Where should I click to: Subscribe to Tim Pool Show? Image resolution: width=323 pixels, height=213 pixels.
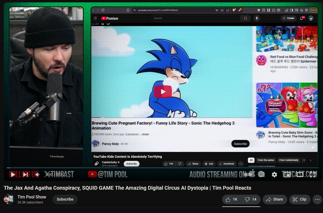tap(65, 199)
